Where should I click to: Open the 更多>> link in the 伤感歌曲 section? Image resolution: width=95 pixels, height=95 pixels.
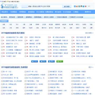pos(91,67)
